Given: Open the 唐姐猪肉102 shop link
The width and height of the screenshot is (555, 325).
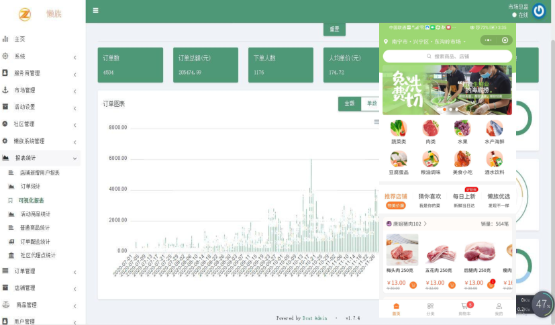Looking at the screenshot, I should click(x=407, y=224).
